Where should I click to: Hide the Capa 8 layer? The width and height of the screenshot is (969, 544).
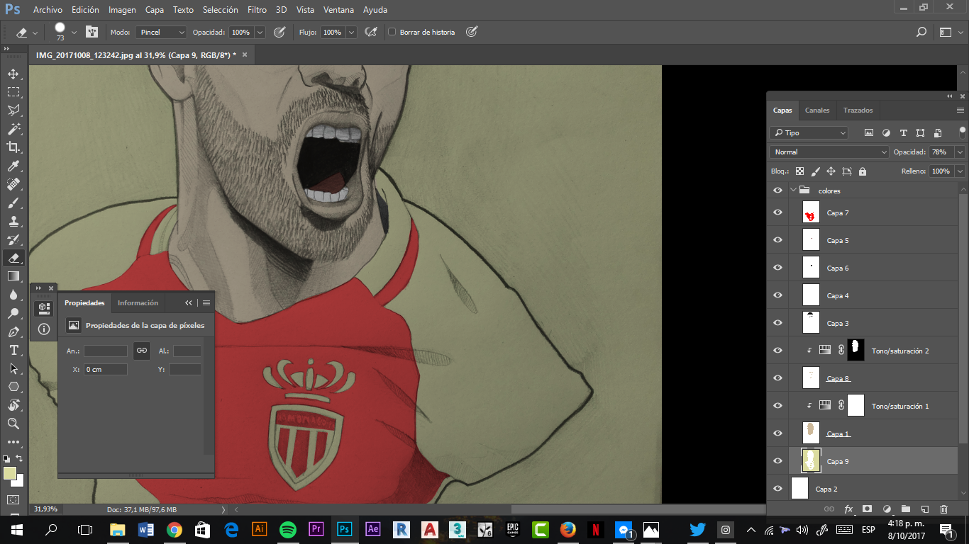point(778,378)
